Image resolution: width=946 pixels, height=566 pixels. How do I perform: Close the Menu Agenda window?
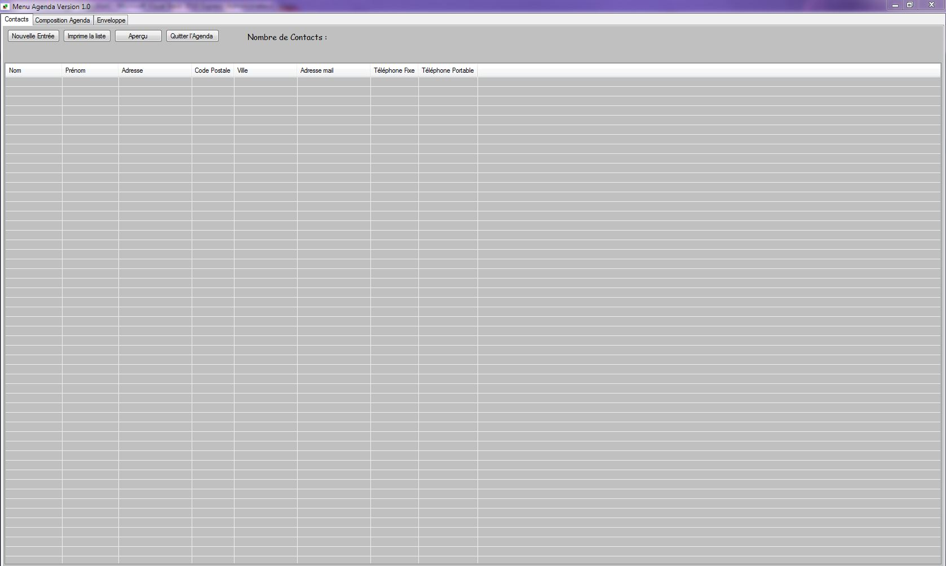tap(931, 5)
